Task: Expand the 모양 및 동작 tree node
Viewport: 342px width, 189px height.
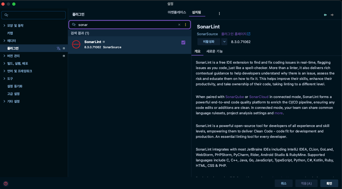Action: pos(4,25)
